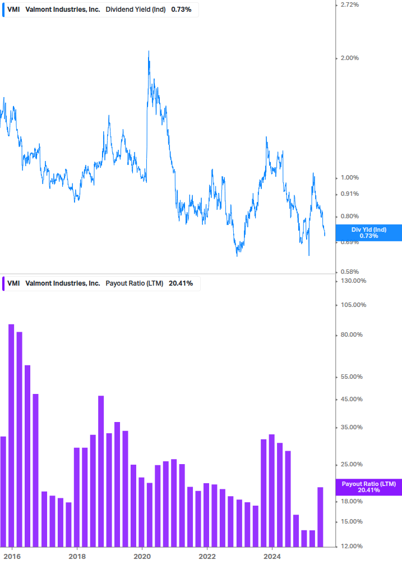Click the 2022 x-axis label
Viewport: 402px width, 564px height.
pos(207,557)
